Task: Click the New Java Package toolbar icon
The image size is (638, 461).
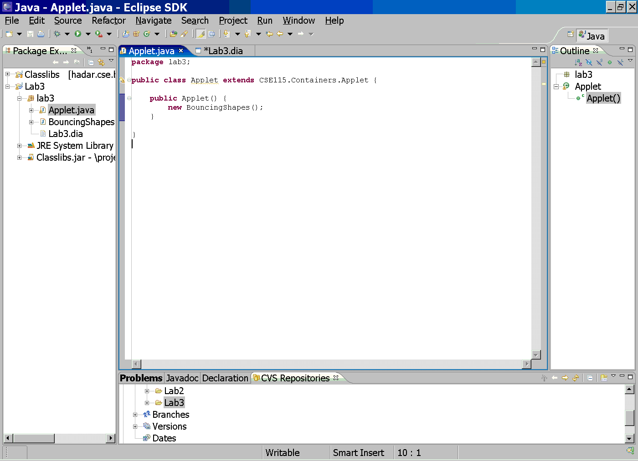Action: point(136,34)
